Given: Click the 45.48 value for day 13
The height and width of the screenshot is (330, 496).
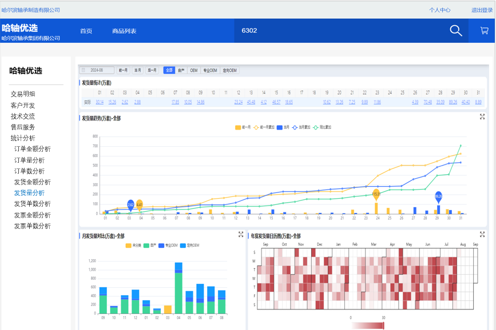Looking at the screenshot, I should 251,102.
